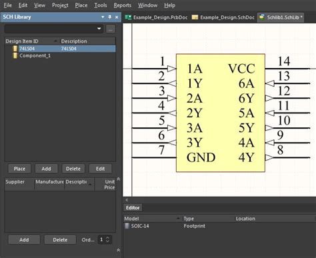Open the File menu
Image resolution: width=316 pixels, height=258 pixels.
point(8,5)
